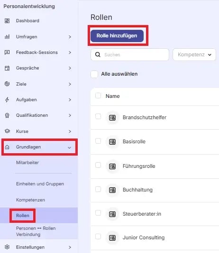219x253 pixels.
Task: Open the Steuerberater:in role
Action: coord(142,214)
